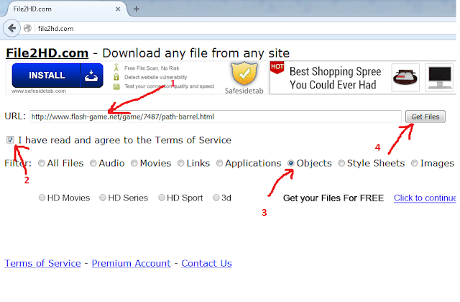Click the URL input field

point(216,116)
